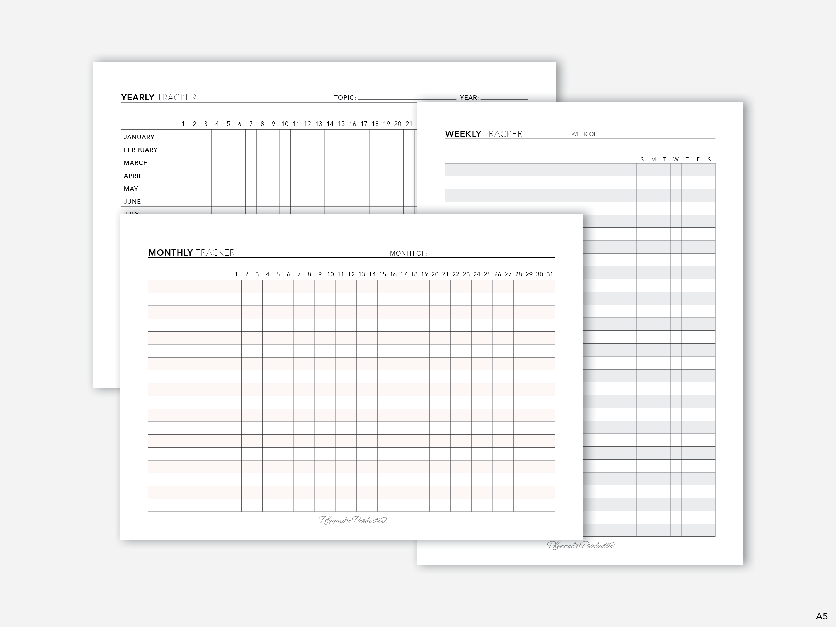Click the A5 size label
The image size is (836, 627).
(x=821, y=616)
